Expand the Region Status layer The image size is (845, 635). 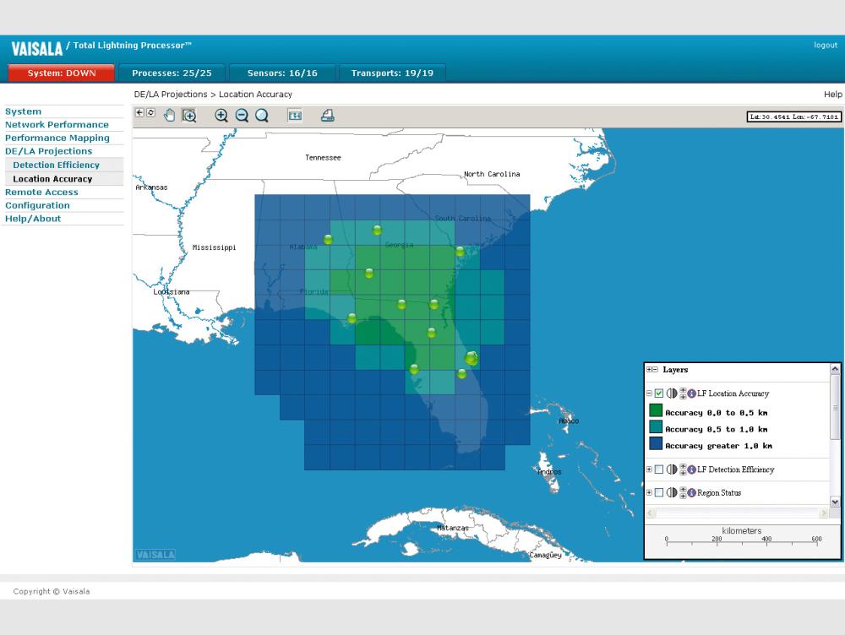click(x=649, y=492)
